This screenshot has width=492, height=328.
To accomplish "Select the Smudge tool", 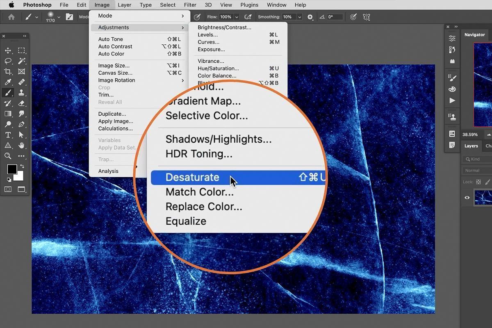I will coord(22,114).
